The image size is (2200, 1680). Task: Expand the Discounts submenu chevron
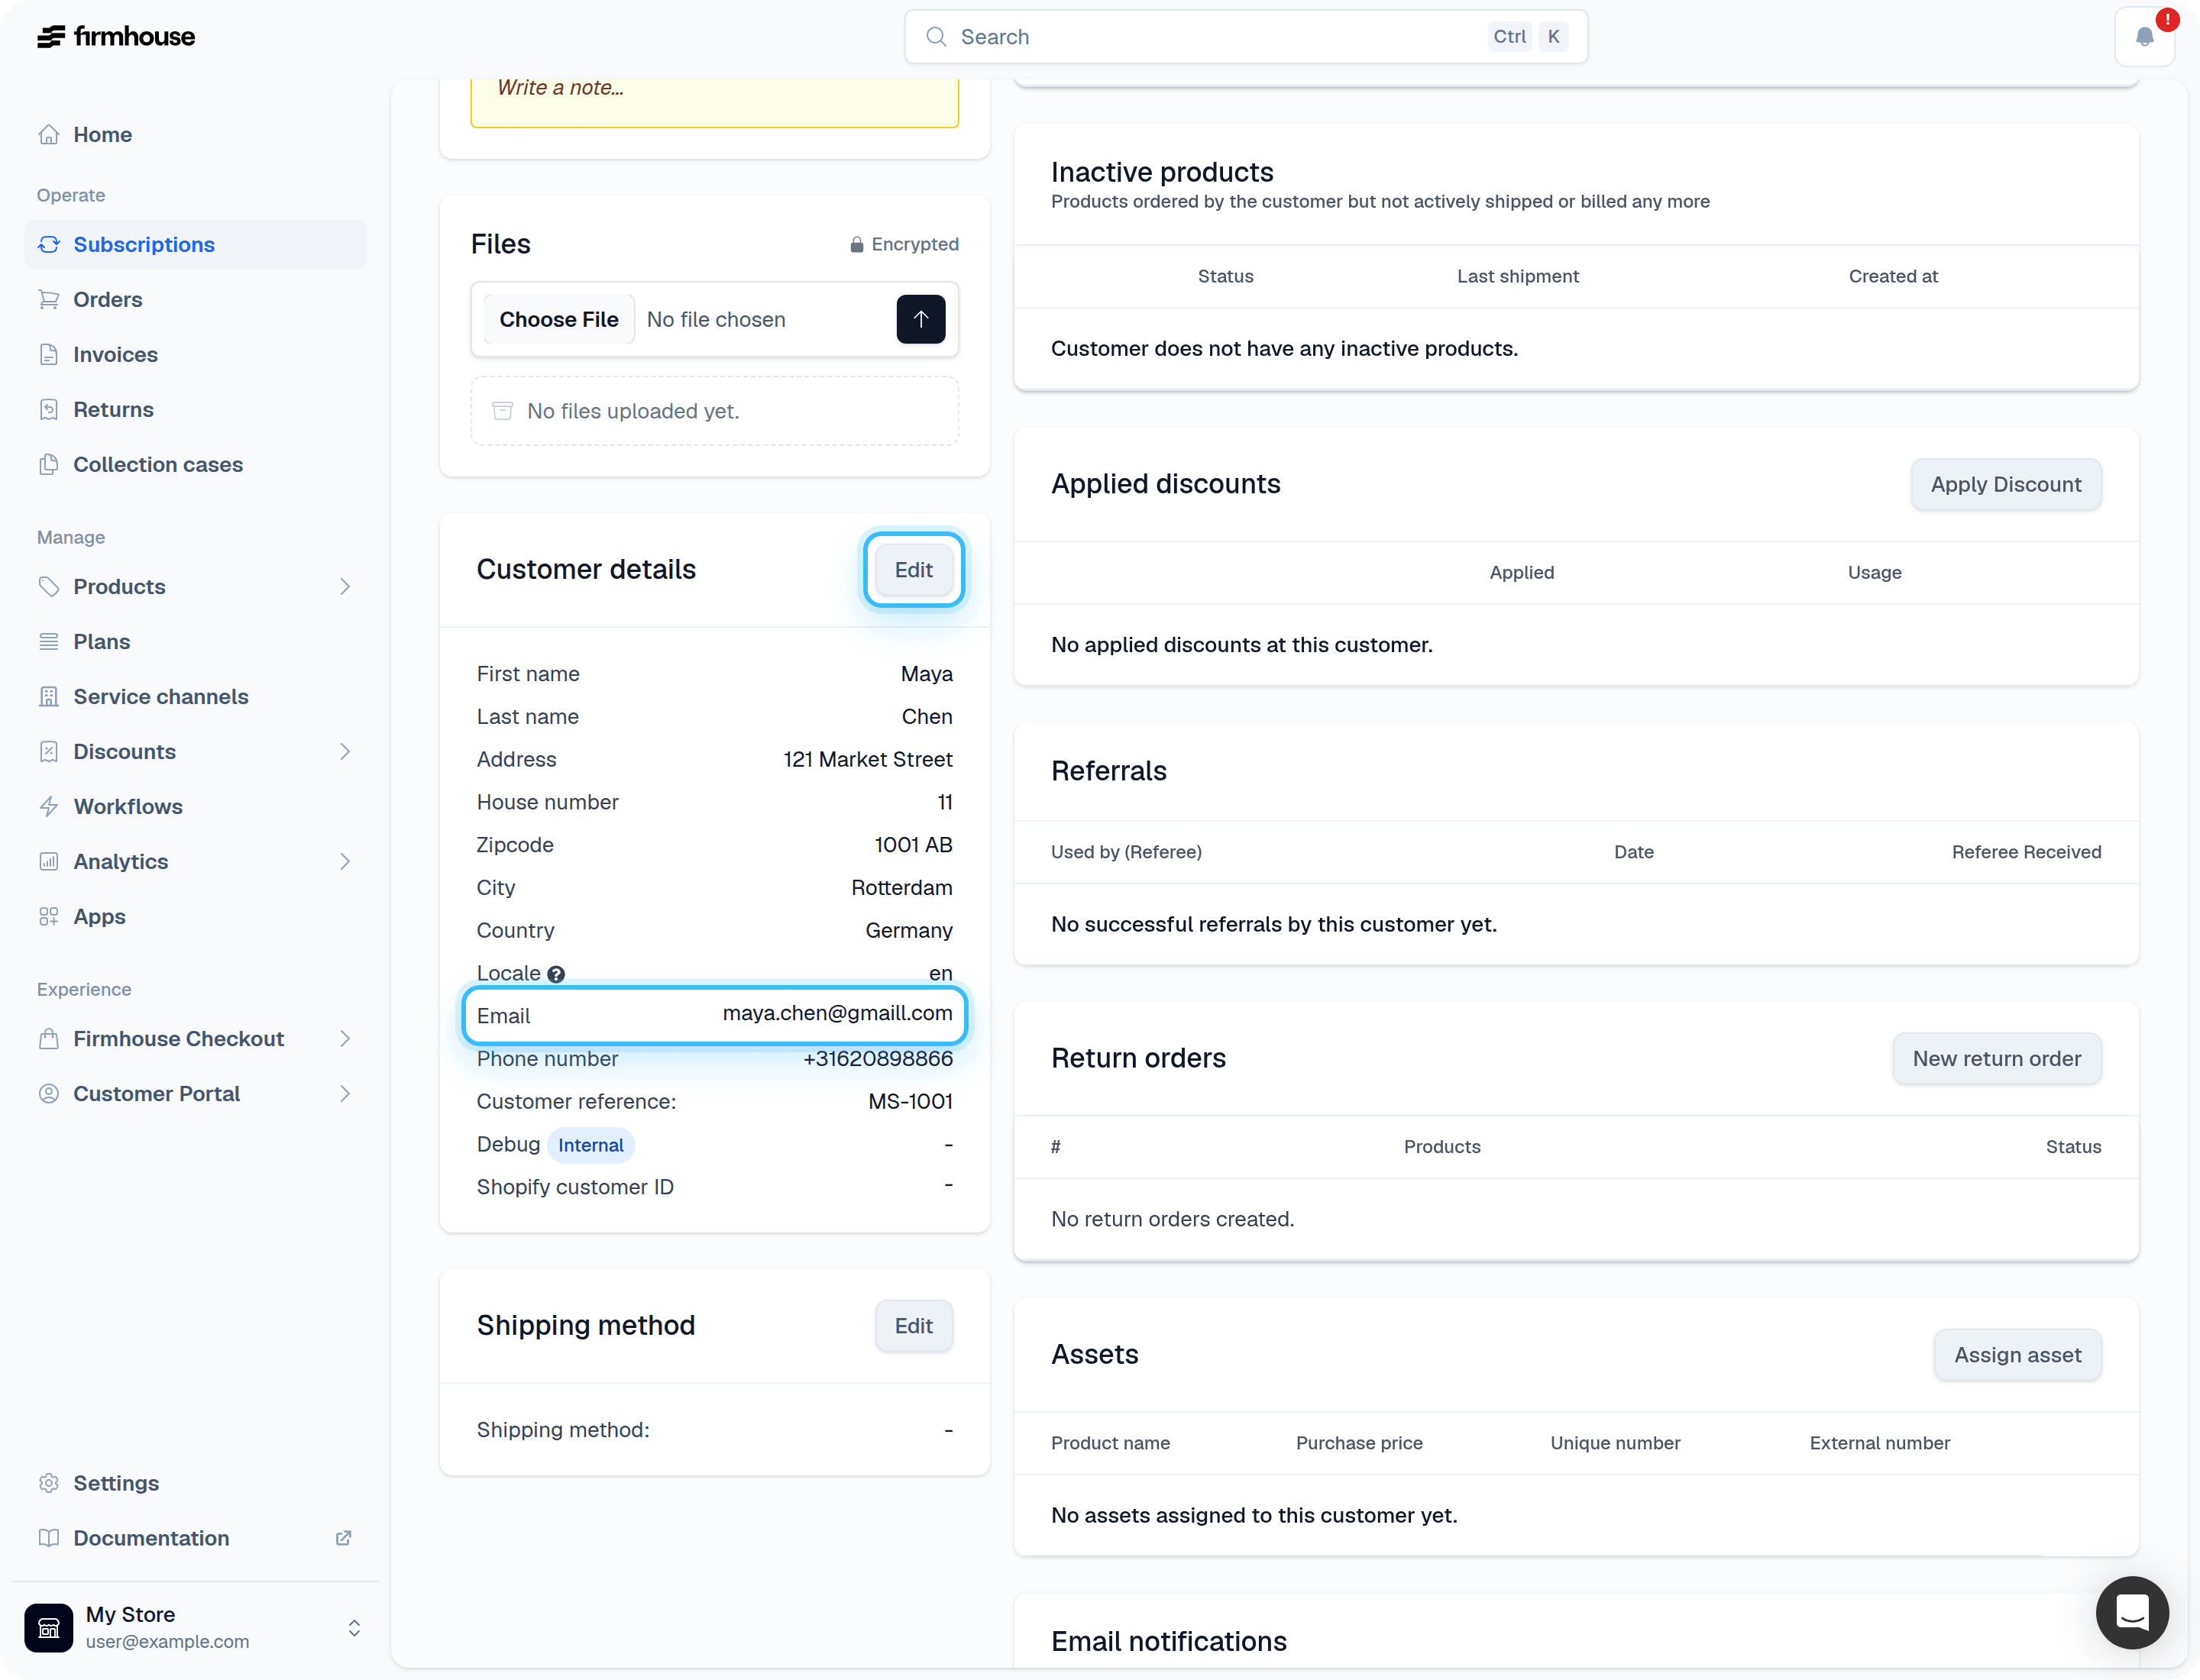345,751
